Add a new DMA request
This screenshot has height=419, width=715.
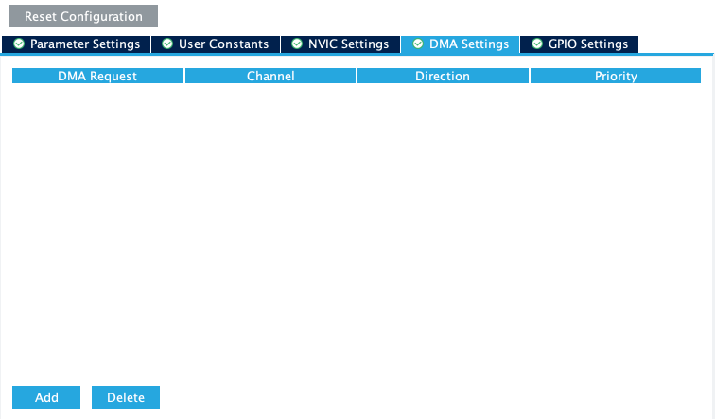click(46, 397)
